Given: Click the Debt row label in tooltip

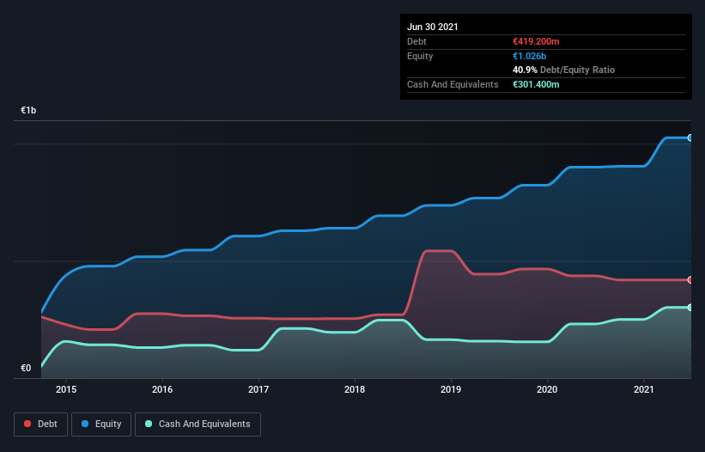Looking at the screenshot, I should tap(416, 41).
